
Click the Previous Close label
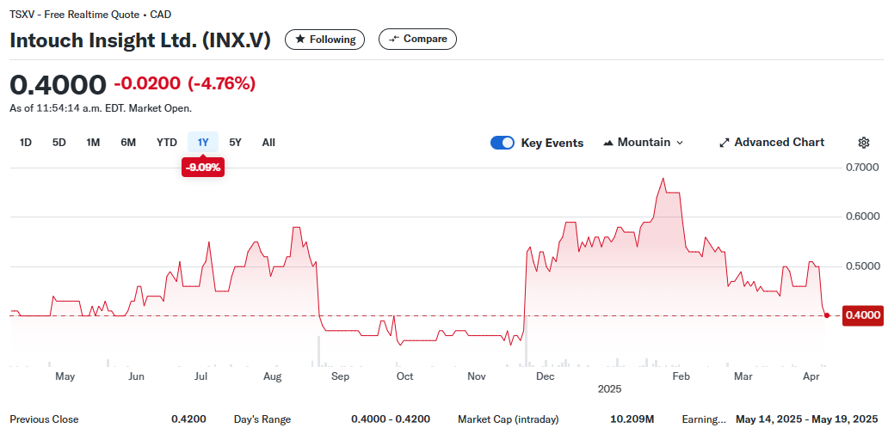[44, 419]
